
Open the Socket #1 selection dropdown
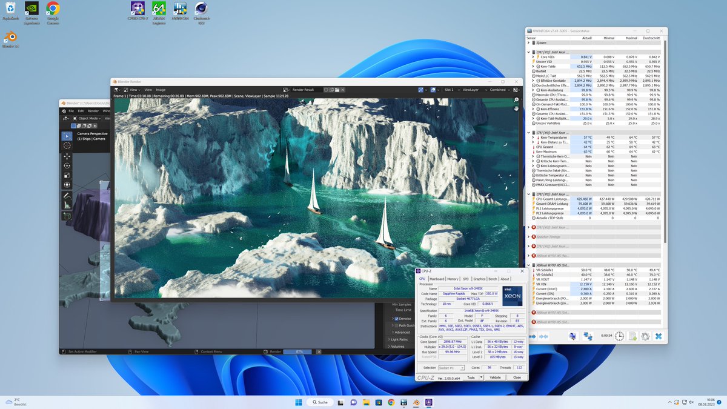point(452,368)
